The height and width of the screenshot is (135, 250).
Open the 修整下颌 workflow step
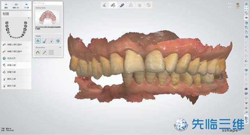point(16,72)
